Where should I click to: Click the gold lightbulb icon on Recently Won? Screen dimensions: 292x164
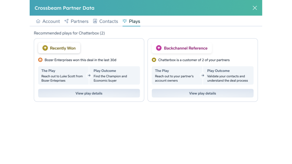(x=45, y=48)
